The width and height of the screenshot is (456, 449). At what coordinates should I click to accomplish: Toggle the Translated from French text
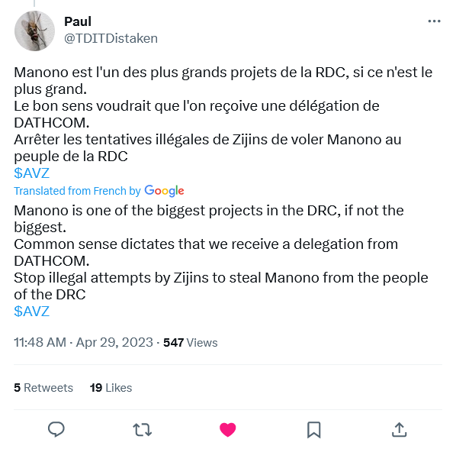tap(77, 191)
